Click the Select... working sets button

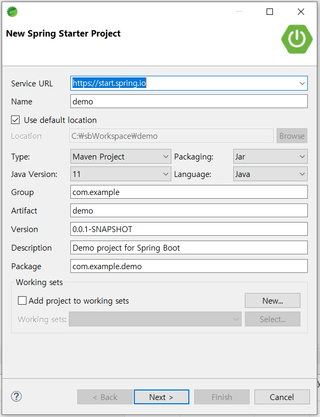tap(272, 319)
